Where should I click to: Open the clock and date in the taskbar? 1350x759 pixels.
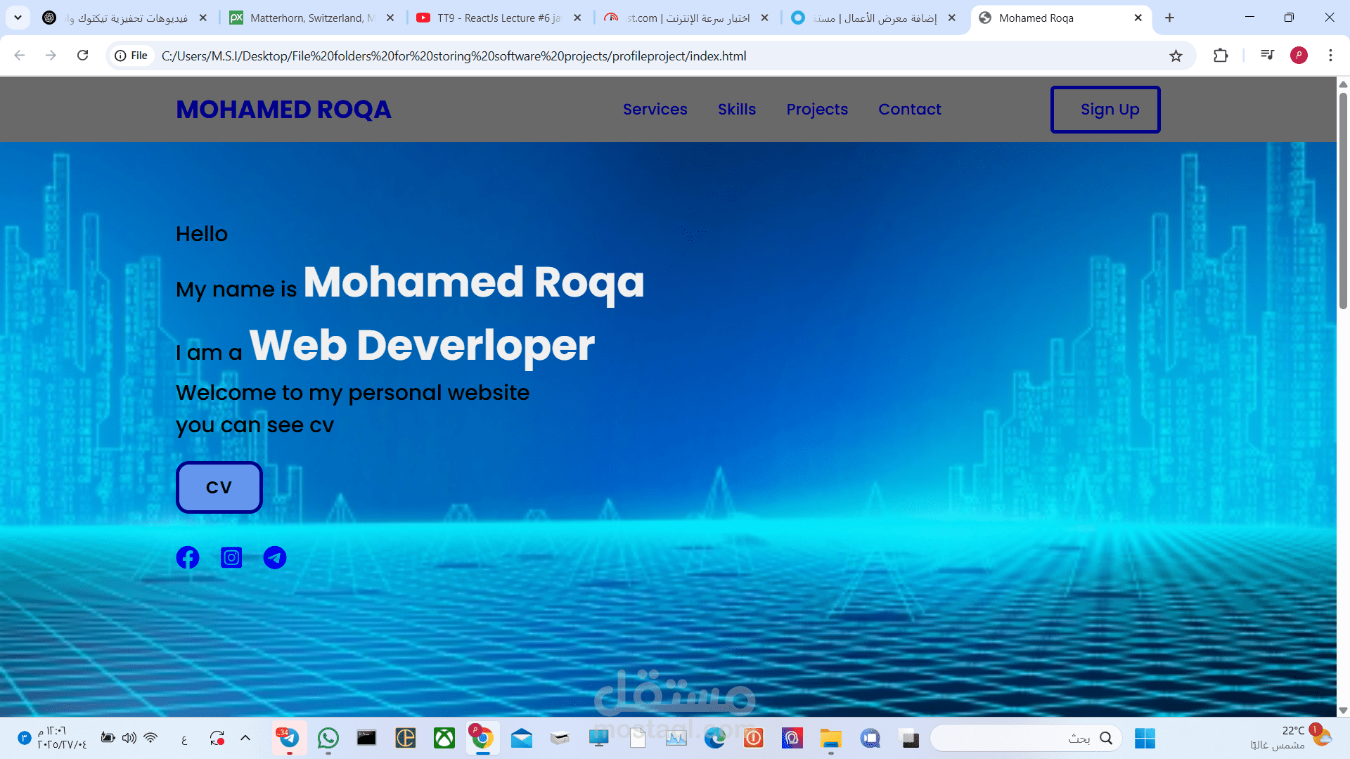(x=62, y=738)
